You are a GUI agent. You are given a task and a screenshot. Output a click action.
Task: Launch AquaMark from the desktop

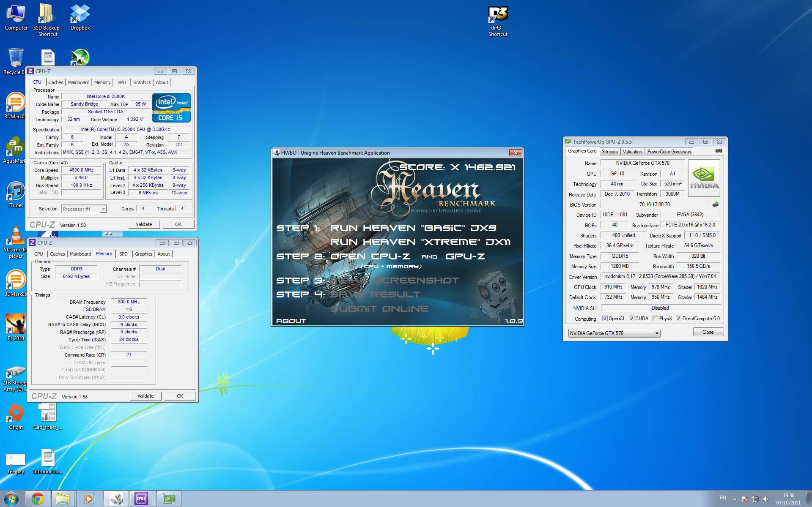[x=15, y=150]
